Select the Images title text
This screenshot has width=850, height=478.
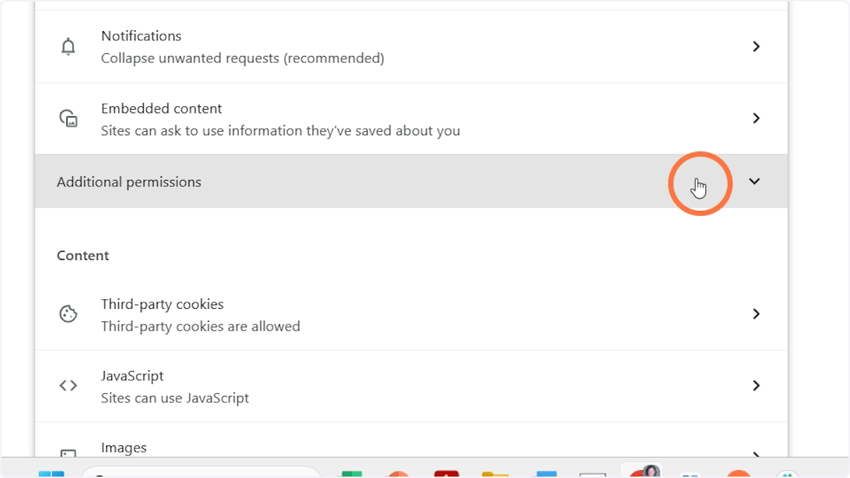click(x=124, y=448)
